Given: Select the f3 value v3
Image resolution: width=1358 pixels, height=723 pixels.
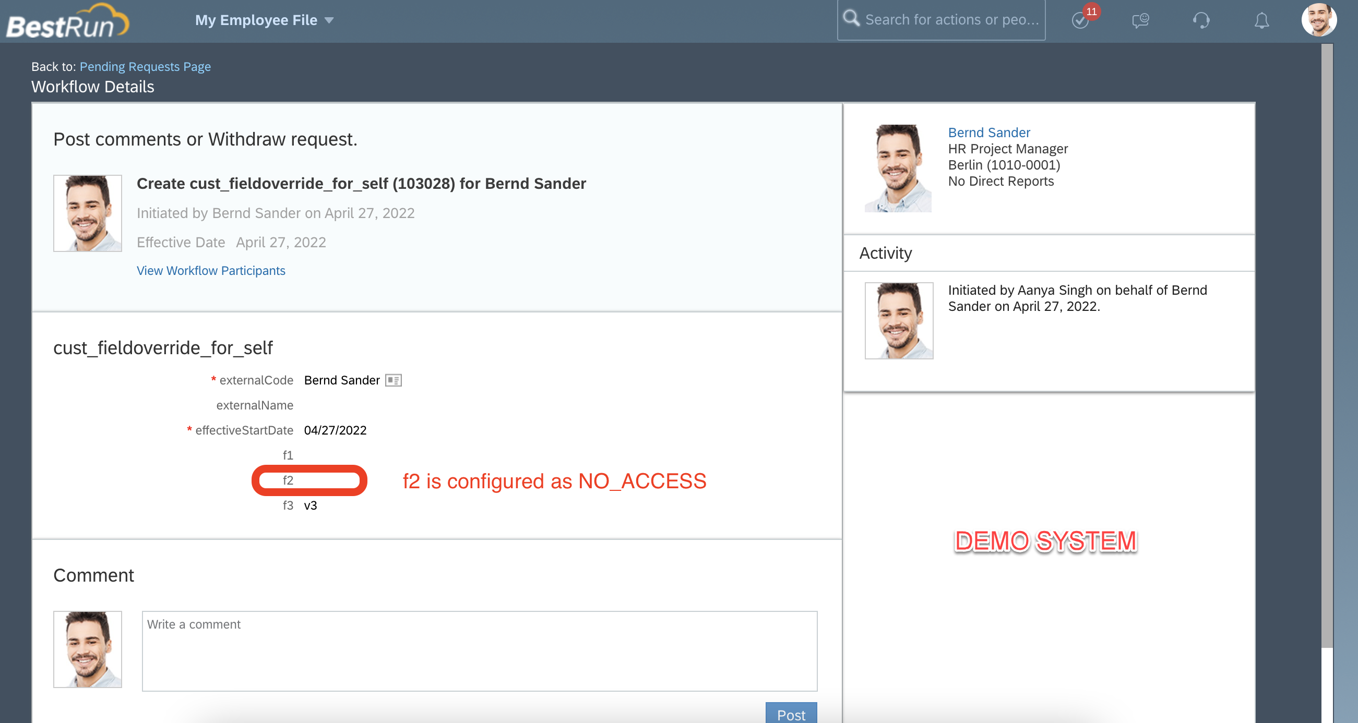Looking at the screenshot, I should point(311,505).
